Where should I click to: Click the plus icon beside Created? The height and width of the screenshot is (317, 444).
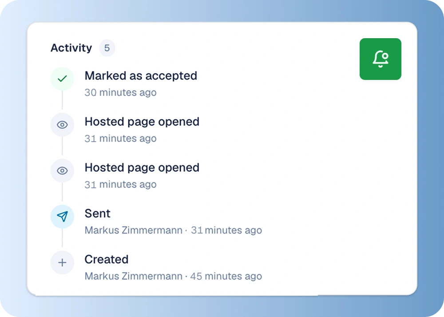pyautogui.click(x=62, y=263)
